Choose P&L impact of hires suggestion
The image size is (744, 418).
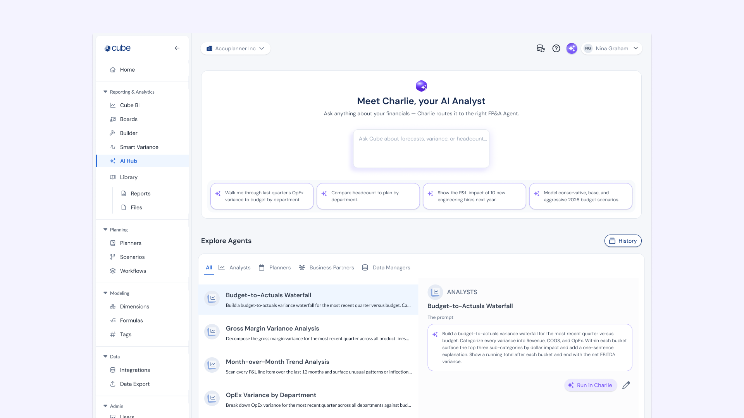coord(474,196)
